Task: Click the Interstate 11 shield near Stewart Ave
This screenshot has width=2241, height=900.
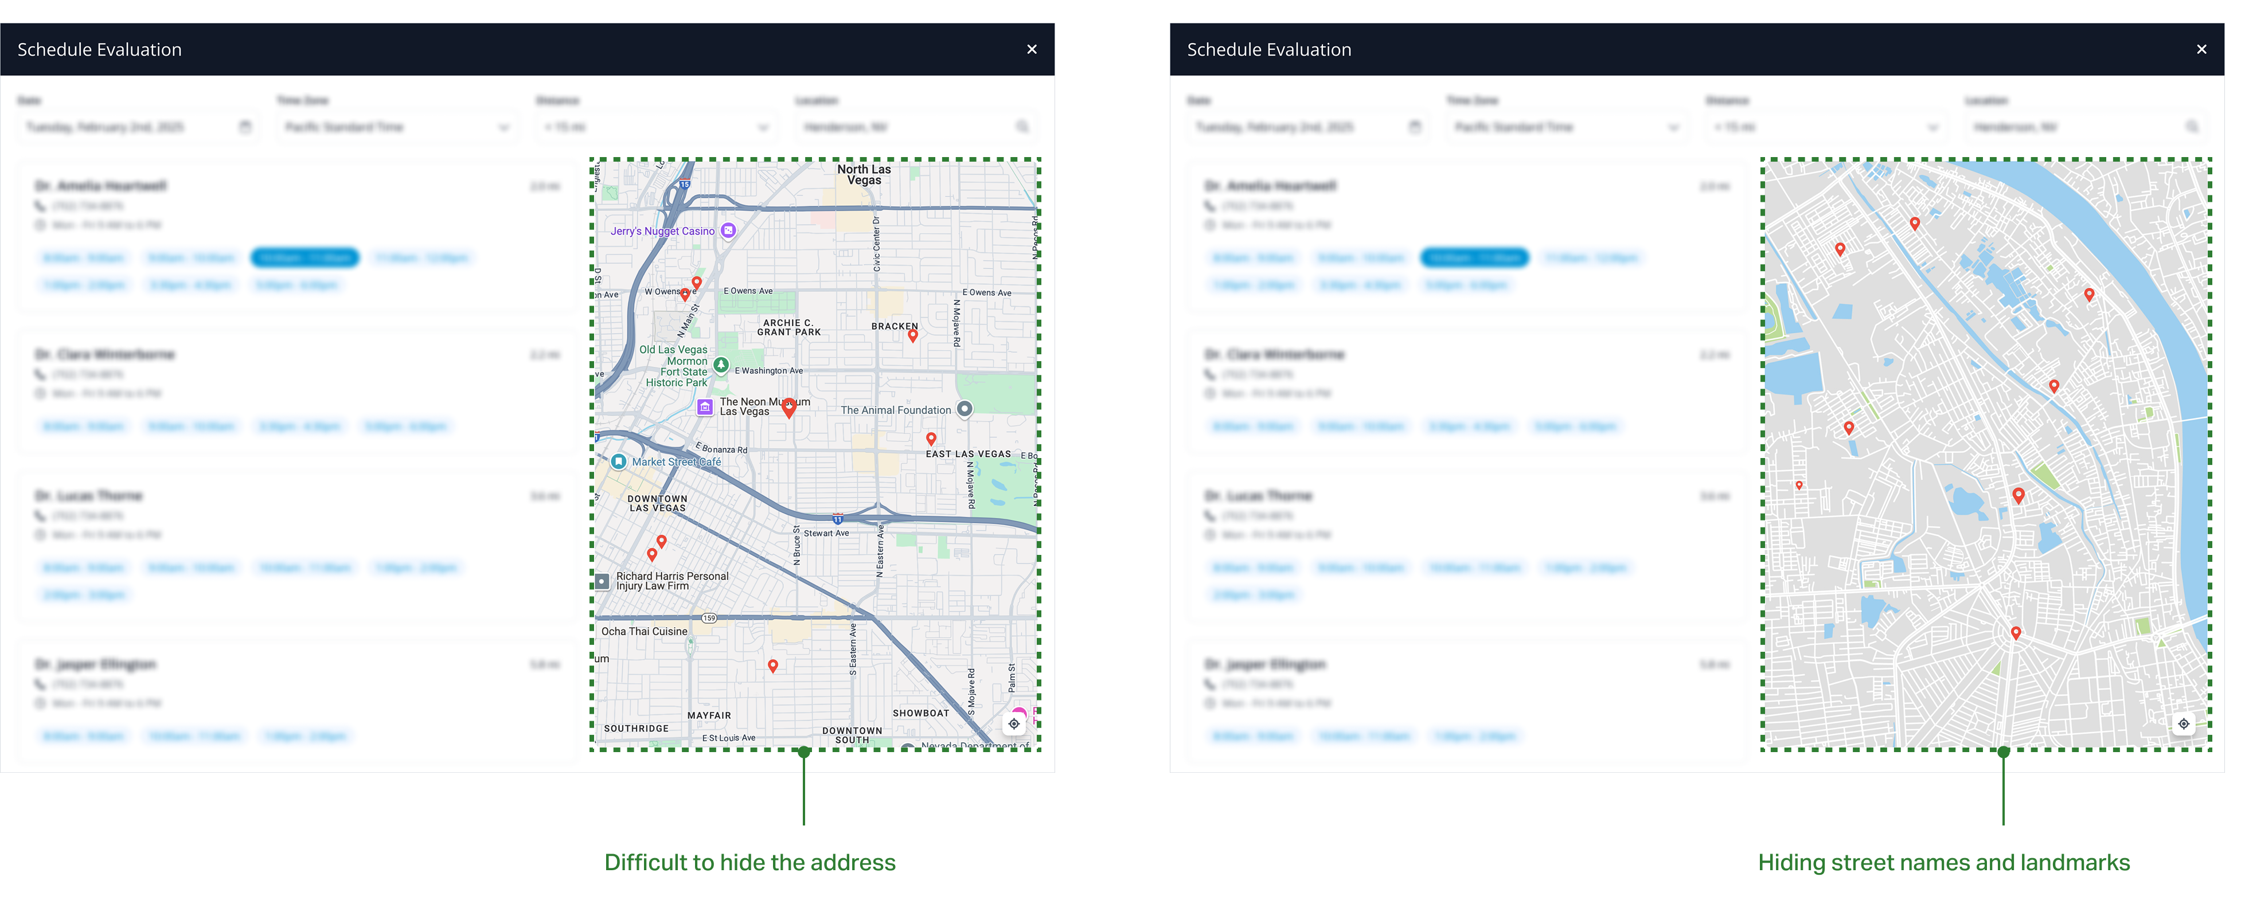Action: pos(837,519)
